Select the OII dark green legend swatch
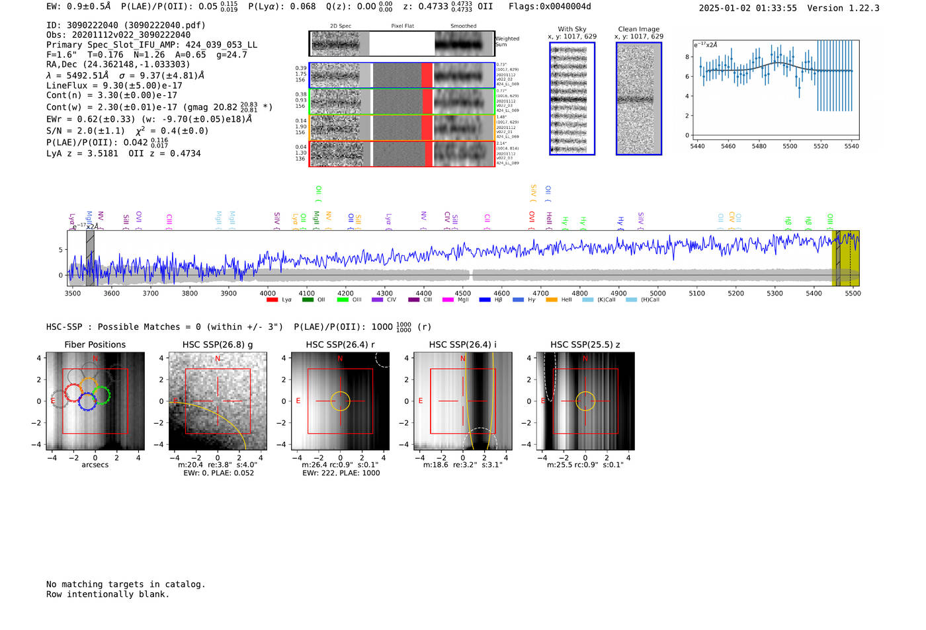 coord(308,300)
